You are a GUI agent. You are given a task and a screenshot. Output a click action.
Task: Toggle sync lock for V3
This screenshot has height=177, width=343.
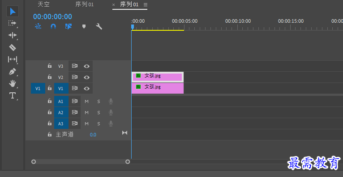pyautogui.click(x=75, y=66)
